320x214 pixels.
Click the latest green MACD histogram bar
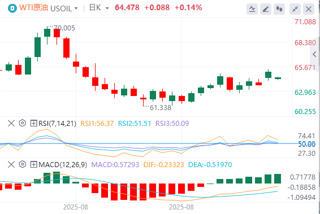tap(278, 179)
